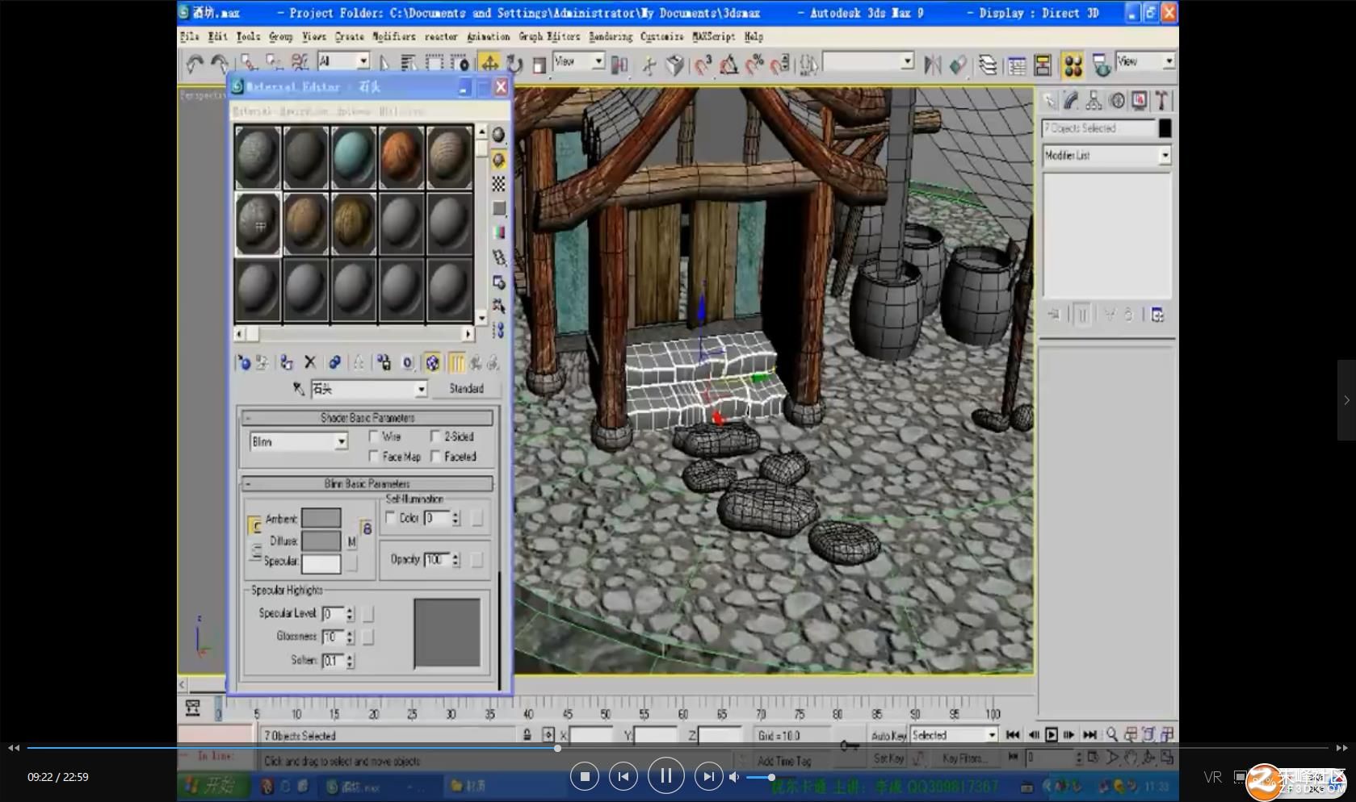
Task: Open the MAXScript menu
Action: (714, 36)
